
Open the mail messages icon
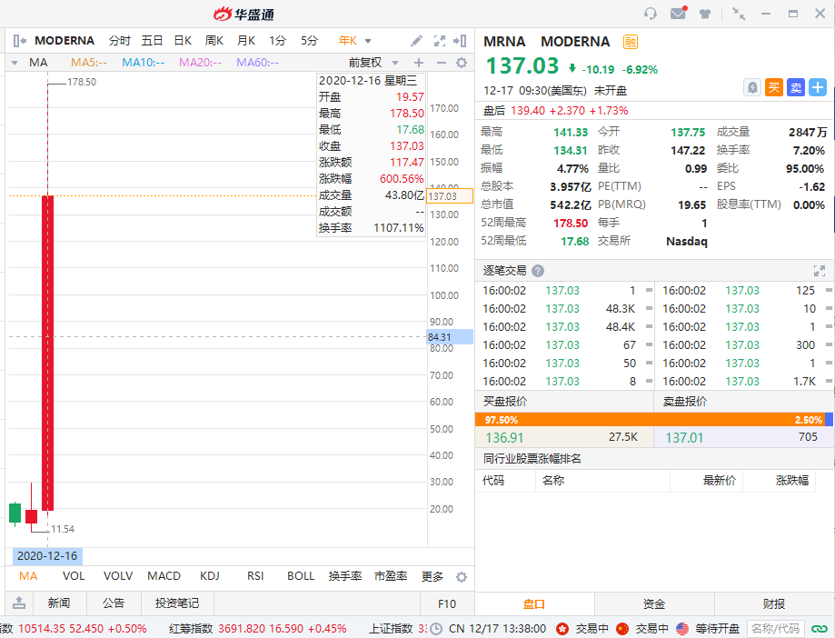coord(677,14)
